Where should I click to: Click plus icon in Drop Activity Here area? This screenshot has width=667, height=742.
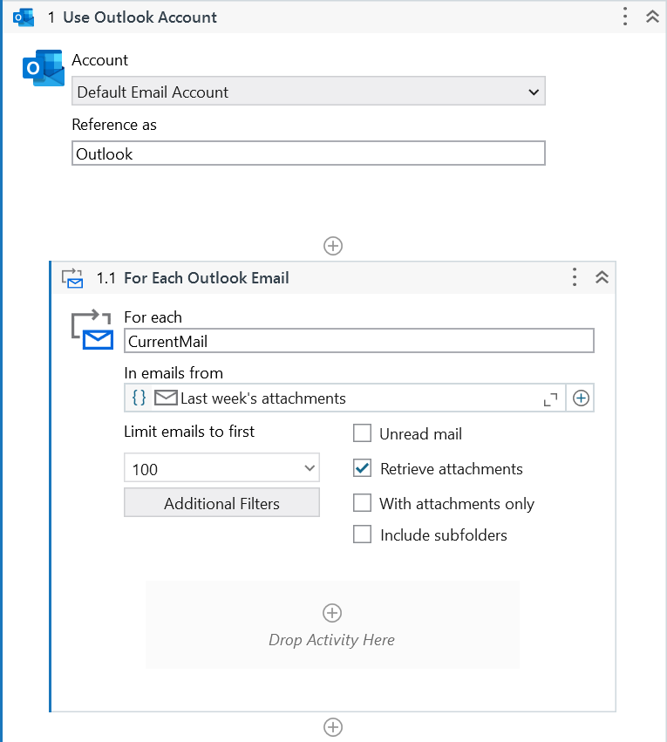click(x=332, y=613)
